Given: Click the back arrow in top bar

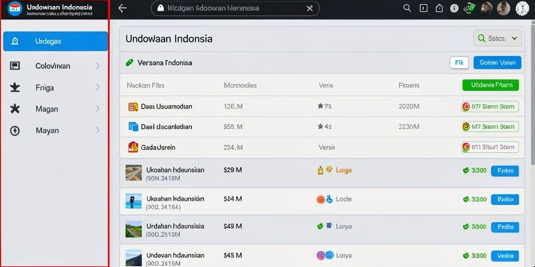Looking at the screenshot, I should pos(122,8).
